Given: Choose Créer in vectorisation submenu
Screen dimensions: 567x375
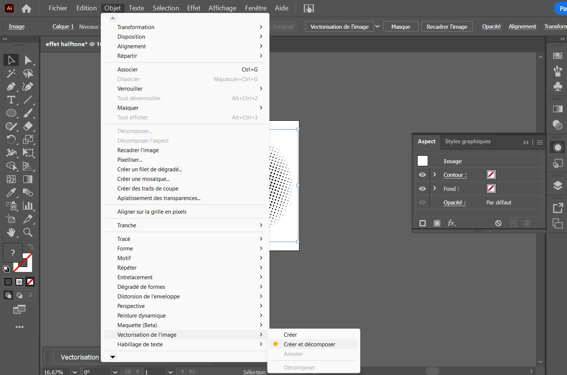Looking at the screenshot, I should point(313,334).
